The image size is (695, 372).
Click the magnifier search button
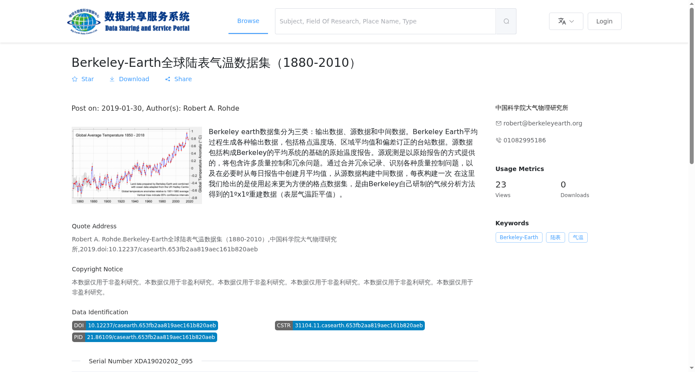pos(506,21)
